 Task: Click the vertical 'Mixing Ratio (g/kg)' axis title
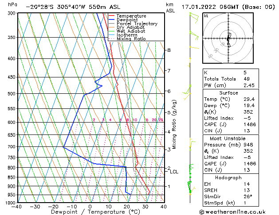pyautogui.click(x=174, y=124)
